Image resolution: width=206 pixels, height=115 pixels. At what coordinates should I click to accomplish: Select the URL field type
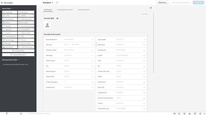point(26,36)
